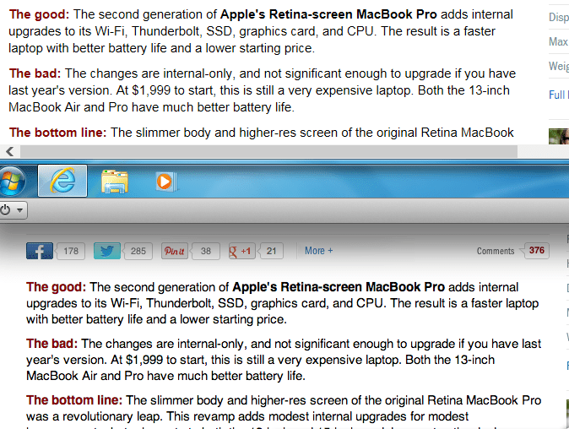Image resolution: width=569 pixels, height=429 pixels.
Task: Open Comments link
Action: pyautogui.click(x=496, y=251)
